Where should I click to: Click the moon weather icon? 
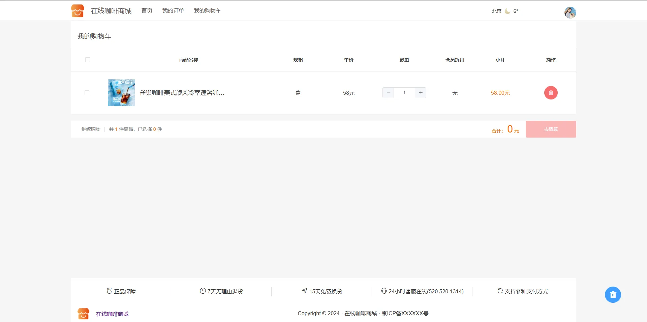click(x=507, y=11)
